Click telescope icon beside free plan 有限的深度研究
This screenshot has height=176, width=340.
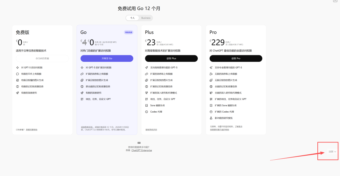coord(18,93)
